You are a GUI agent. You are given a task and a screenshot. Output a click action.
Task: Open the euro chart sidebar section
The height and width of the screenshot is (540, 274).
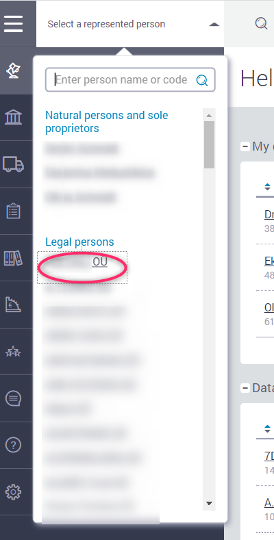tap(14, 305)
